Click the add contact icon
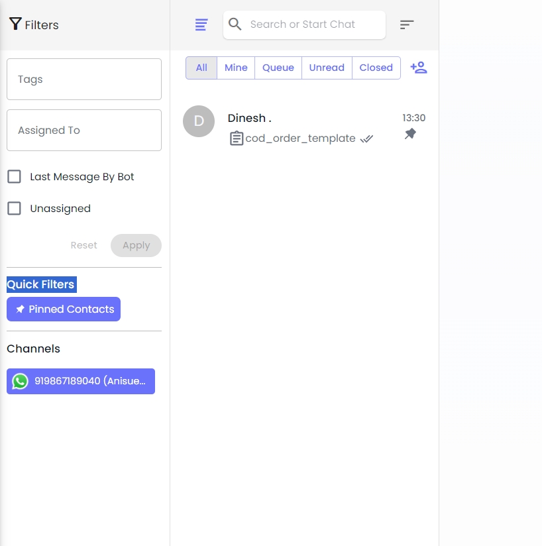Image resolution: width=542 pixels, height=546 pixels. [x=419, y=68]
